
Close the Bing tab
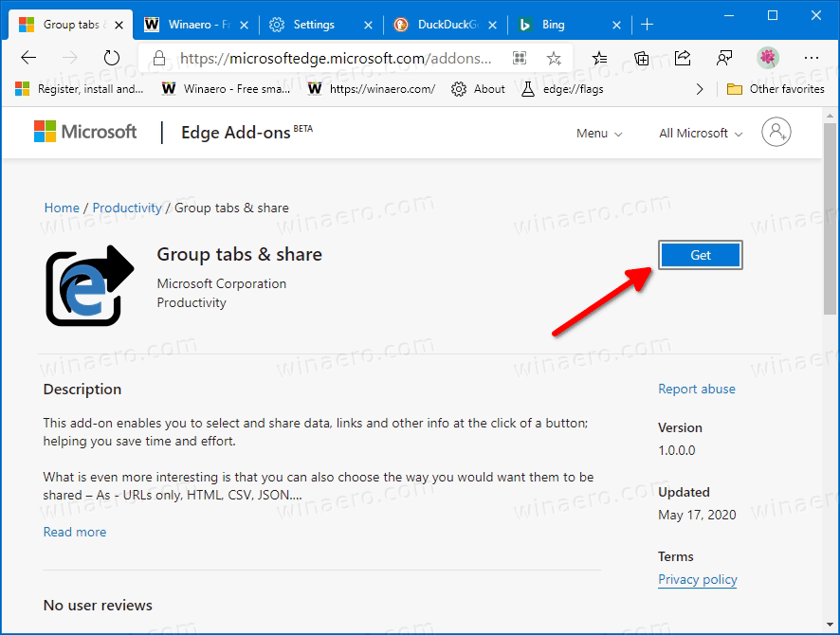click(617, 25)
